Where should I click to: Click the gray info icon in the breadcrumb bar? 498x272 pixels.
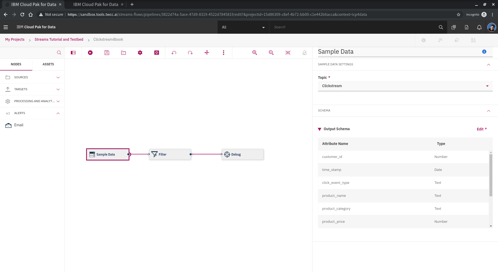(424, 40)
